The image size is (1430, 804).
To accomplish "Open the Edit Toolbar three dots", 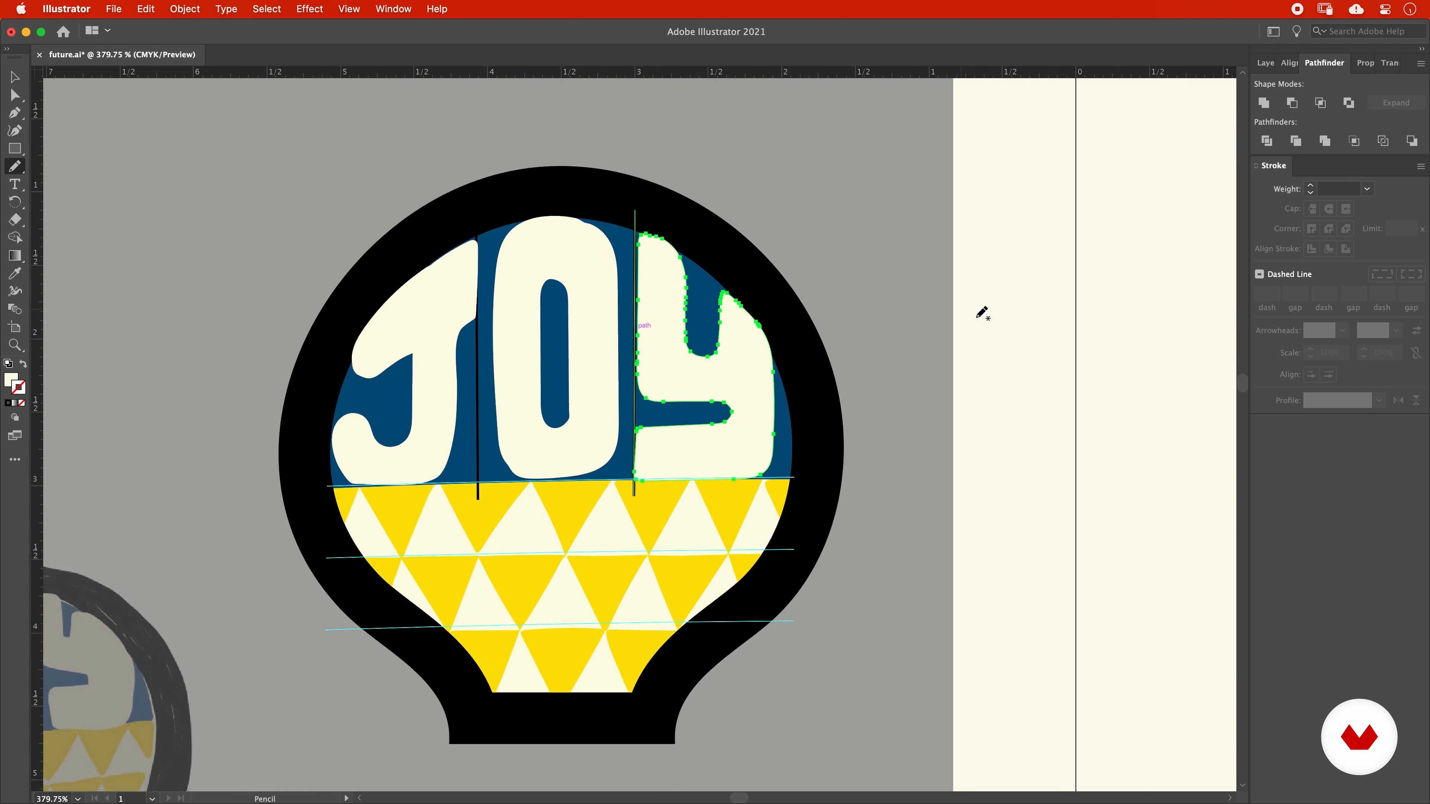I will pyautogui.click(x=15, y=459).
